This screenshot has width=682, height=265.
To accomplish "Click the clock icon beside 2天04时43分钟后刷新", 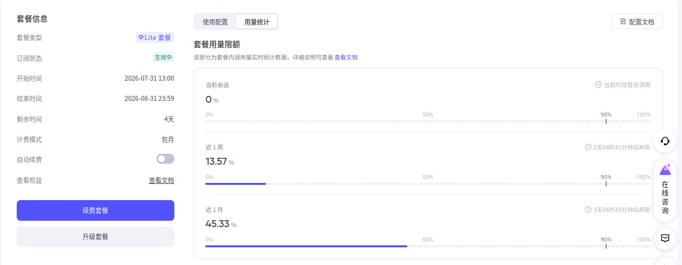I will 588,147.
